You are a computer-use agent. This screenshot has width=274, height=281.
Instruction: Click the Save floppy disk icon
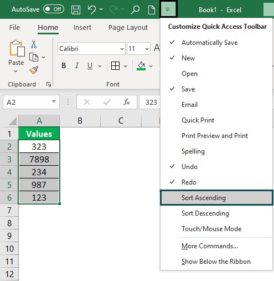point(76,9)
